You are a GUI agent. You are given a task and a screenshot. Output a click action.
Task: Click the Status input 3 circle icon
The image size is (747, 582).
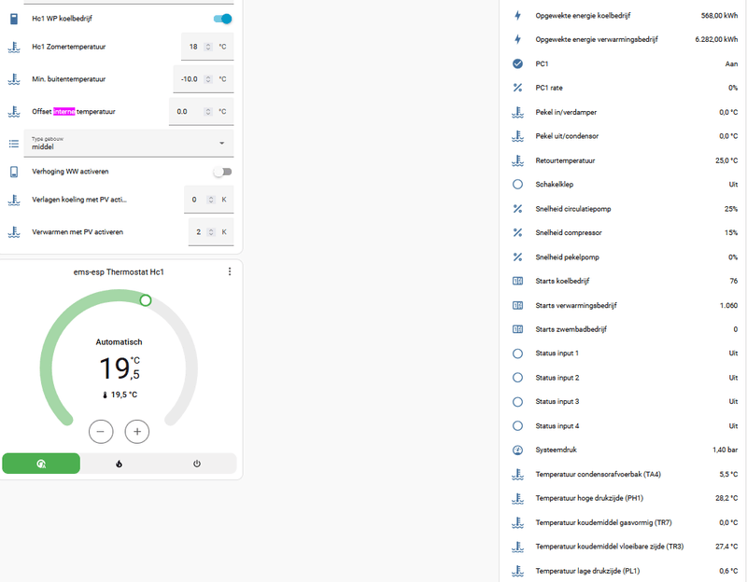517,402
